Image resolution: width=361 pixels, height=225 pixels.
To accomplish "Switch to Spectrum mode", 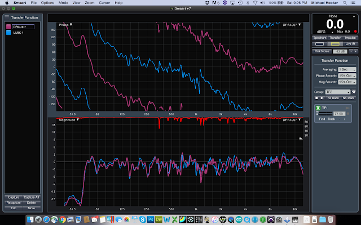I will tap(320, 38).
